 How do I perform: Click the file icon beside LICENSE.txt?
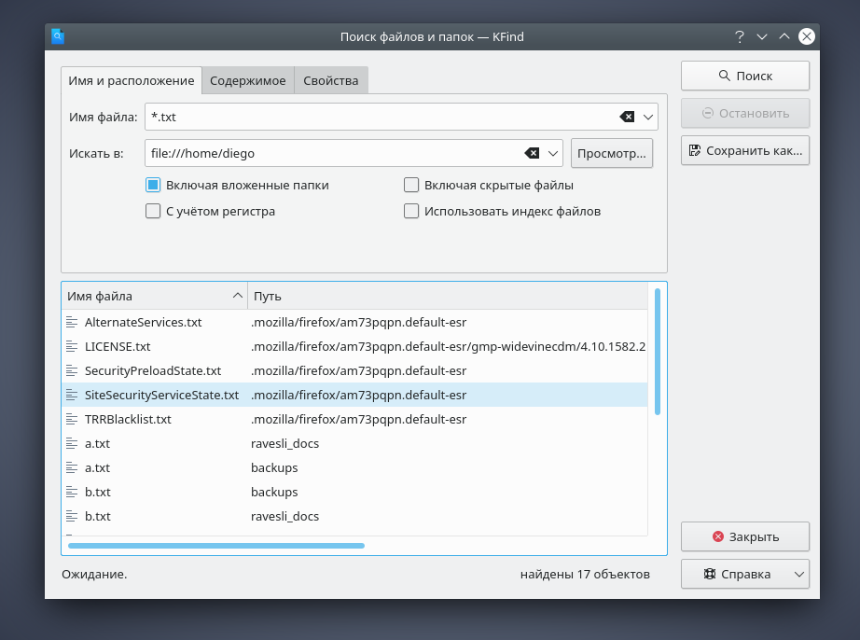(72, 346)
